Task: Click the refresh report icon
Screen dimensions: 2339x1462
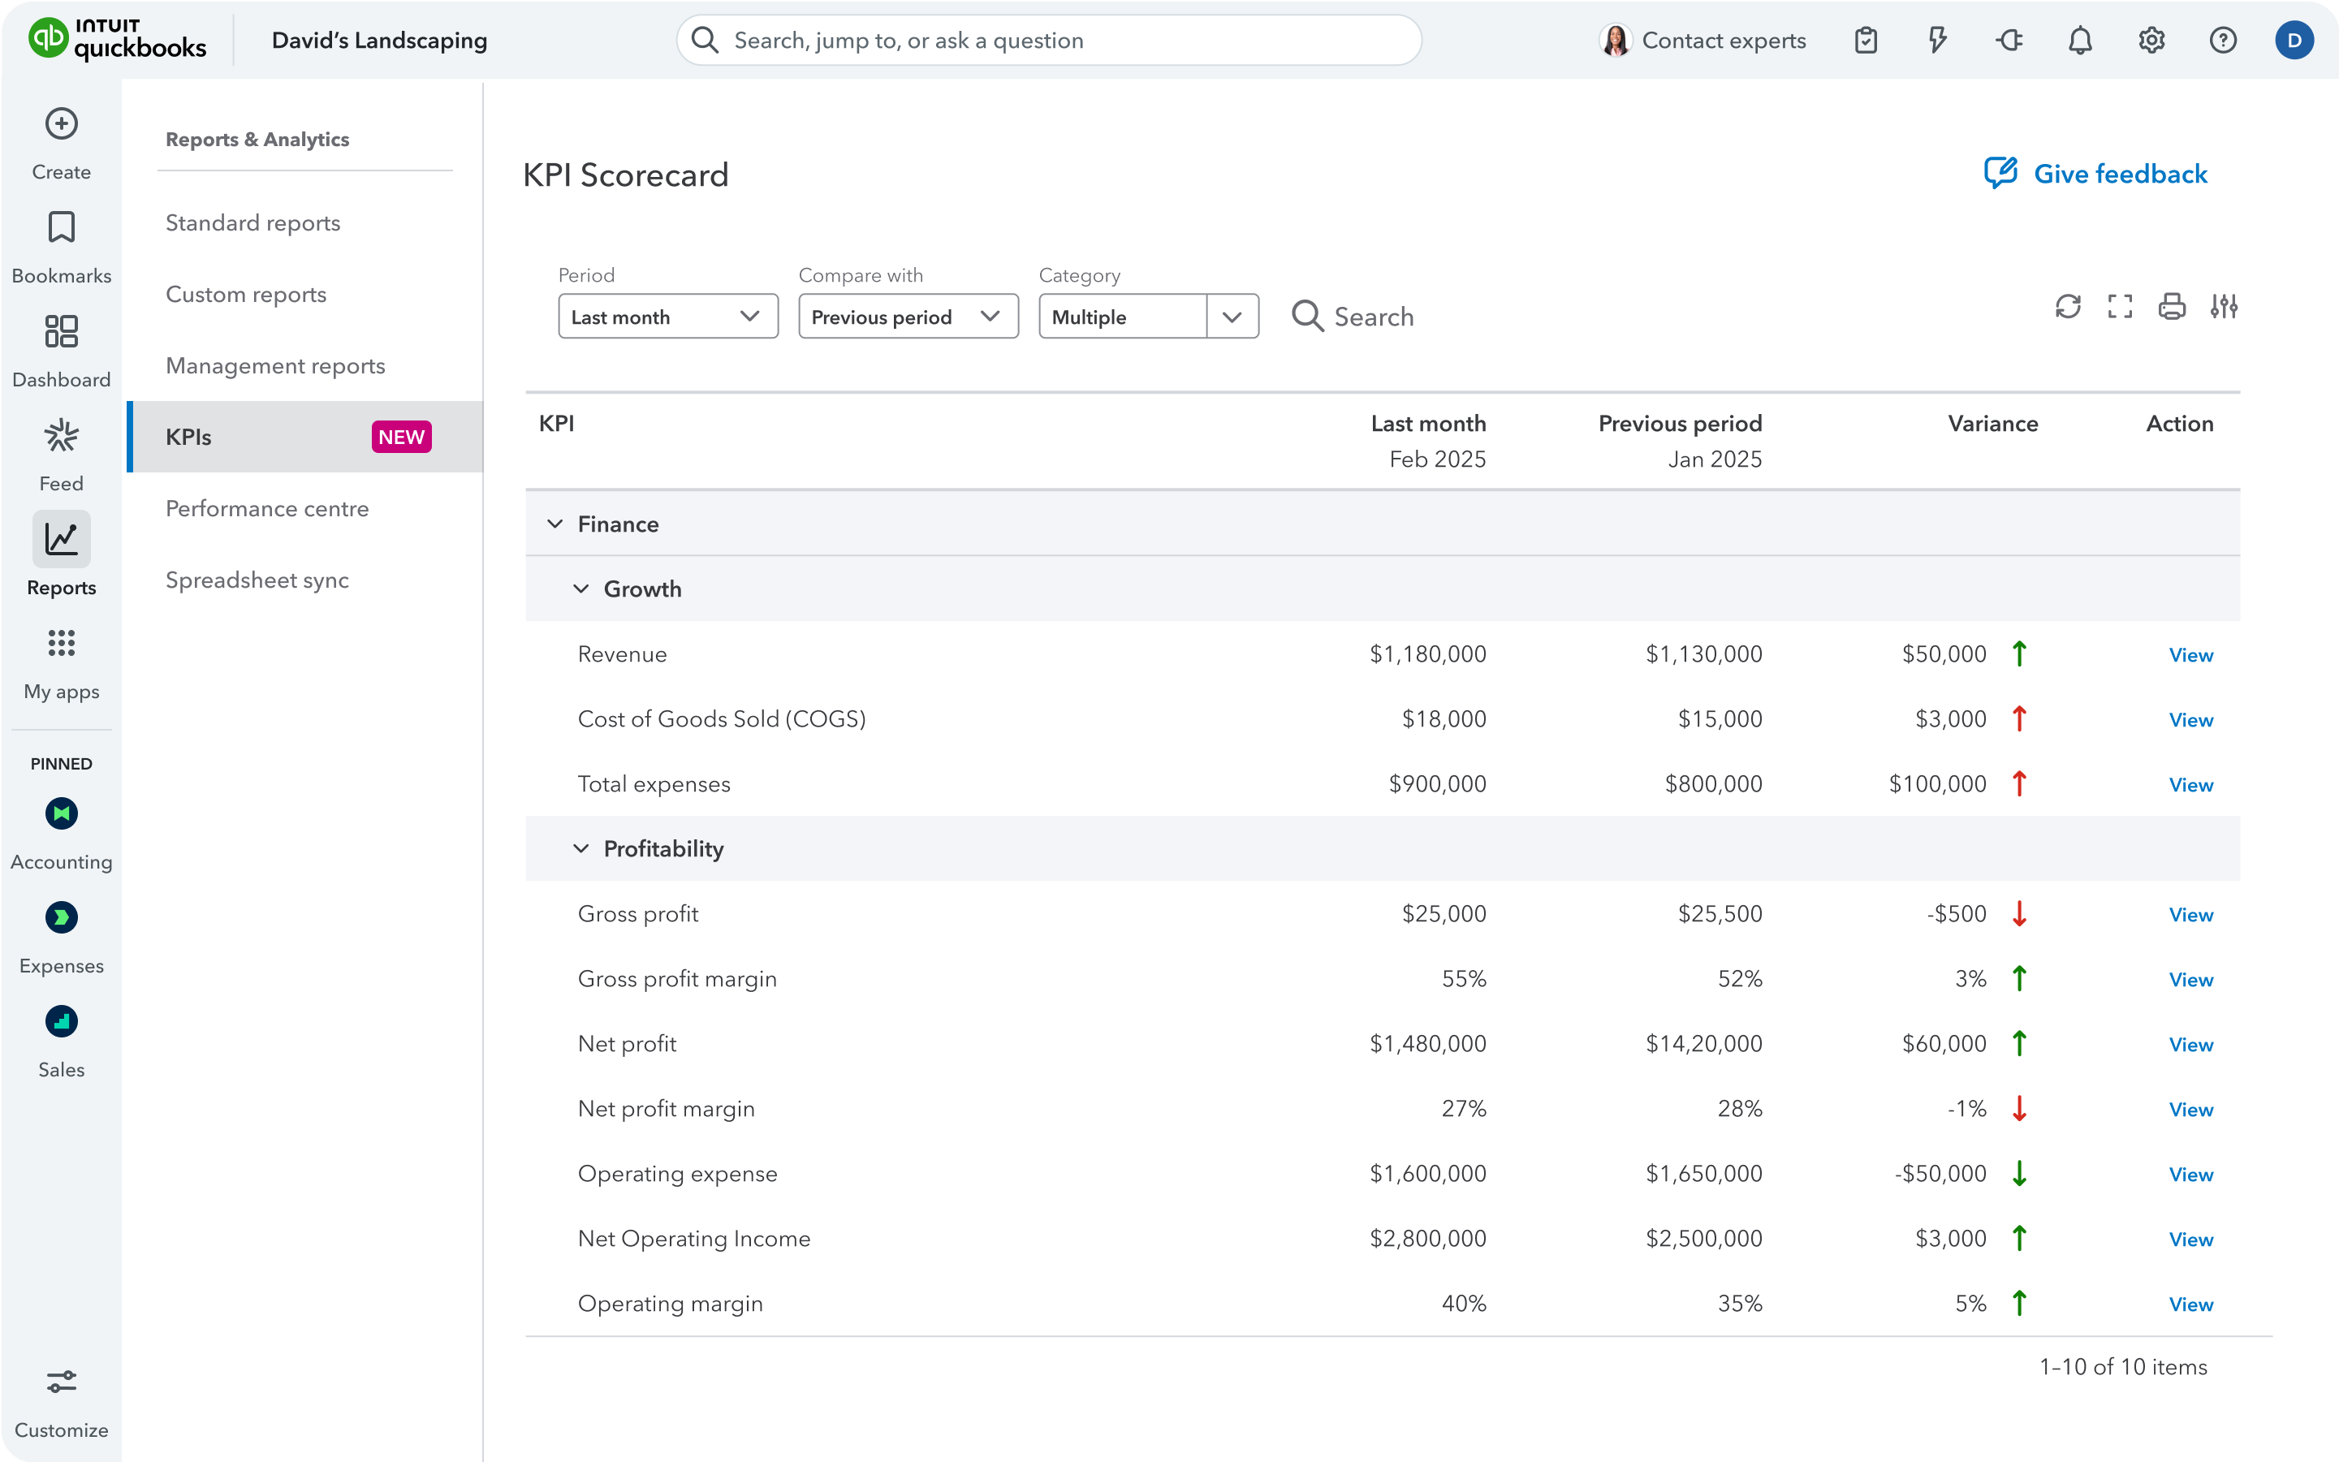Action: point(2067,307)
